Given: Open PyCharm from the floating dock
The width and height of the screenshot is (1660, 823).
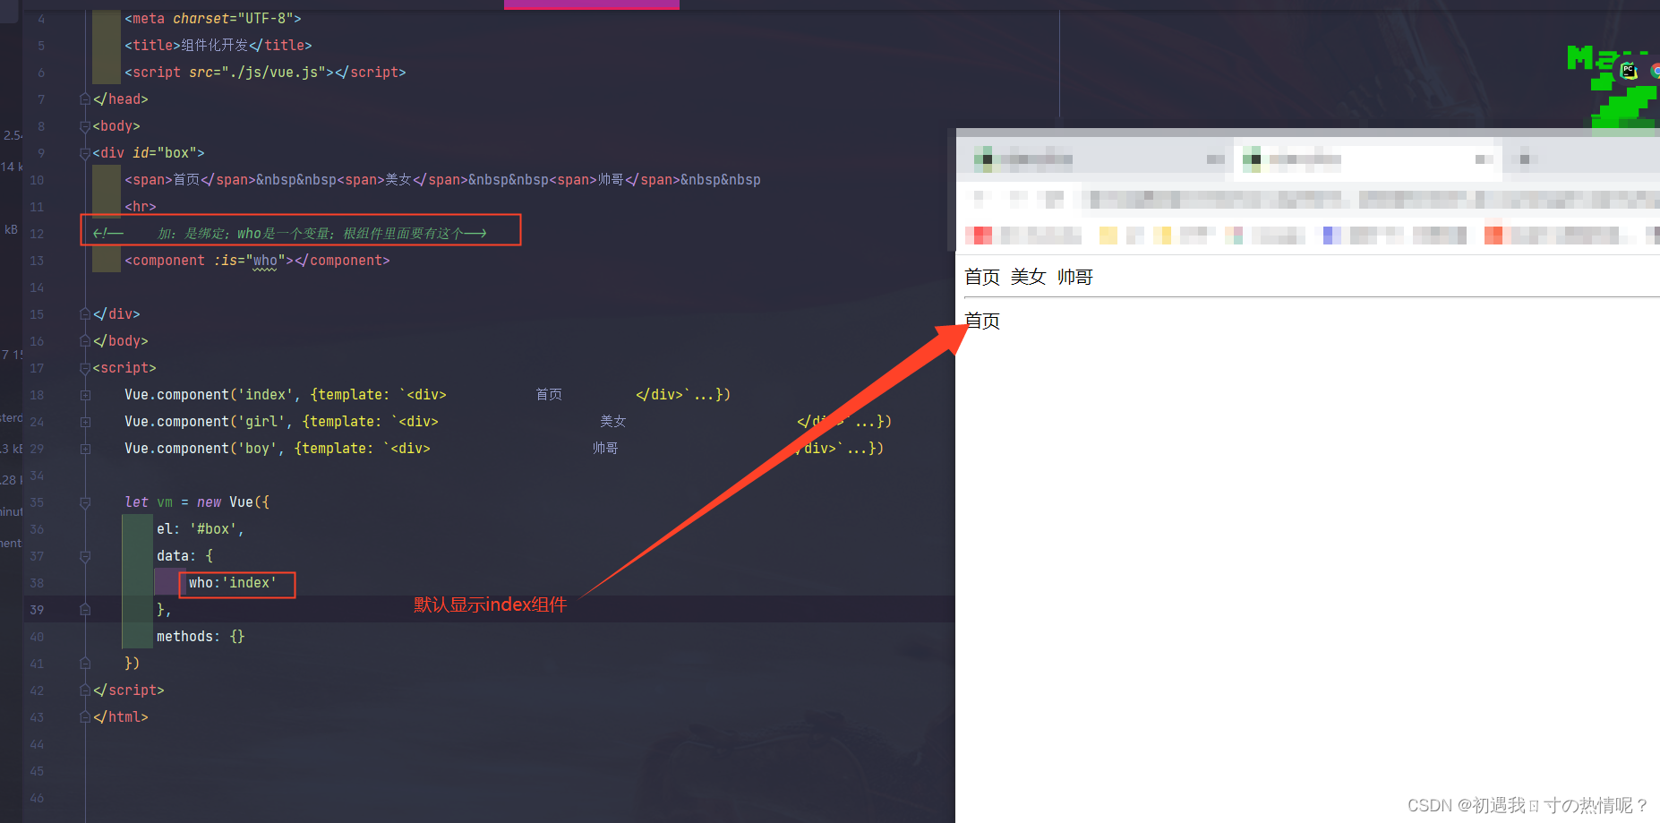Looking at the screenshot, I should click(1628, 70).
